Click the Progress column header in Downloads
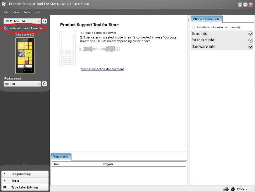This screenshot has height=192, width=255. [x=141, y=164]
